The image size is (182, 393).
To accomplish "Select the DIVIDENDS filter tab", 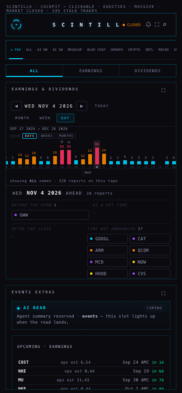I will pyautogui.click(x=147, y=71).
